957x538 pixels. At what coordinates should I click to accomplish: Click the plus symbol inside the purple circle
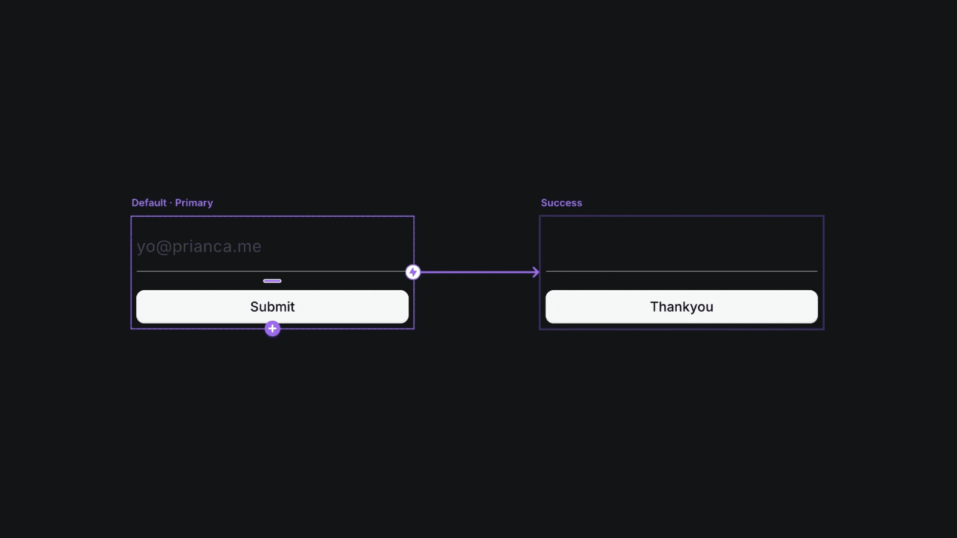pos(272,328)
